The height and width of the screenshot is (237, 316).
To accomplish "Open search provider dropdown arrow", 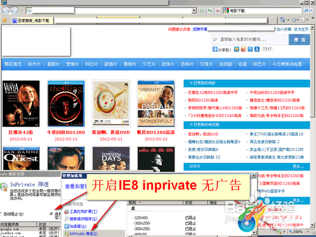I will (x=312, y=10).
